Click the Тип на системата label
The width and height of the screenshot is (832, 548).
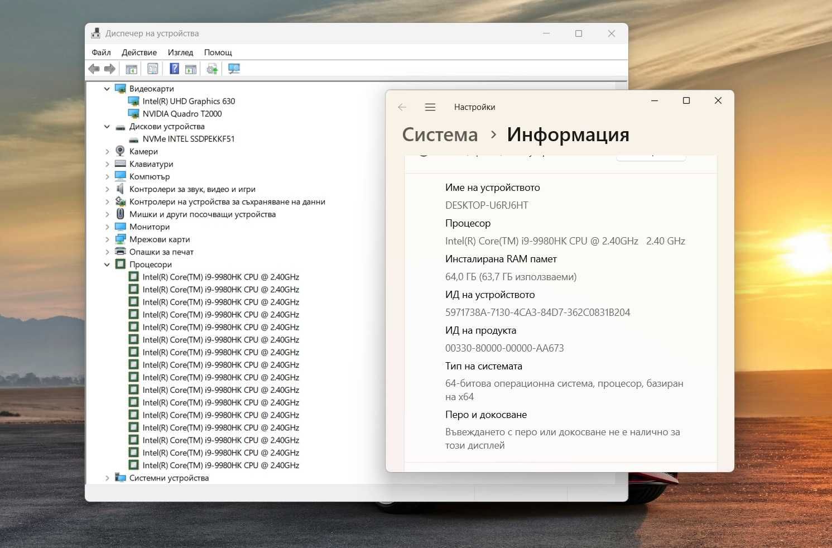click(484, 366)
